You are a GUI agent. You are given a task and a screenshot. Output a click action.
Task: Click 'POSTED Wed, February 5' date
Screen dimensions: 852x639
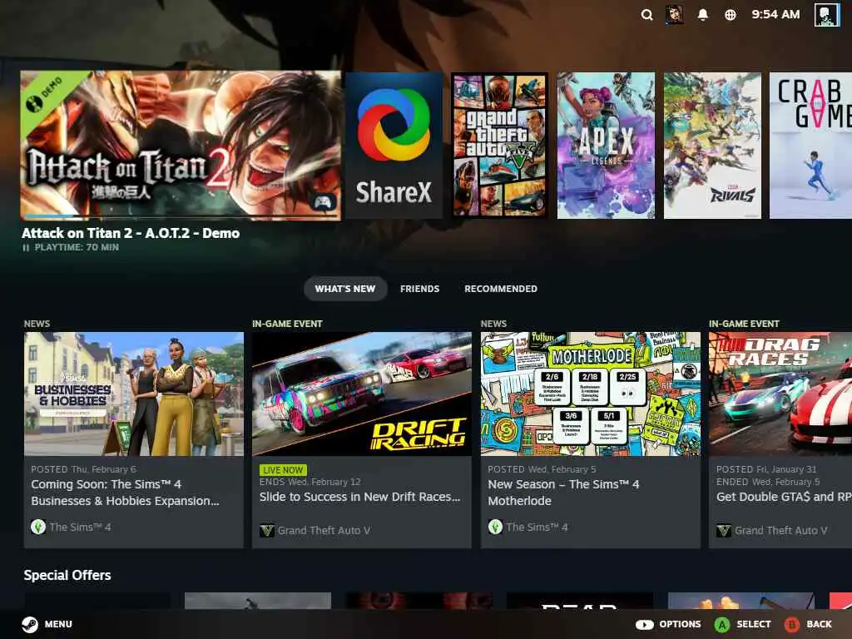click(x=542, y=469)
